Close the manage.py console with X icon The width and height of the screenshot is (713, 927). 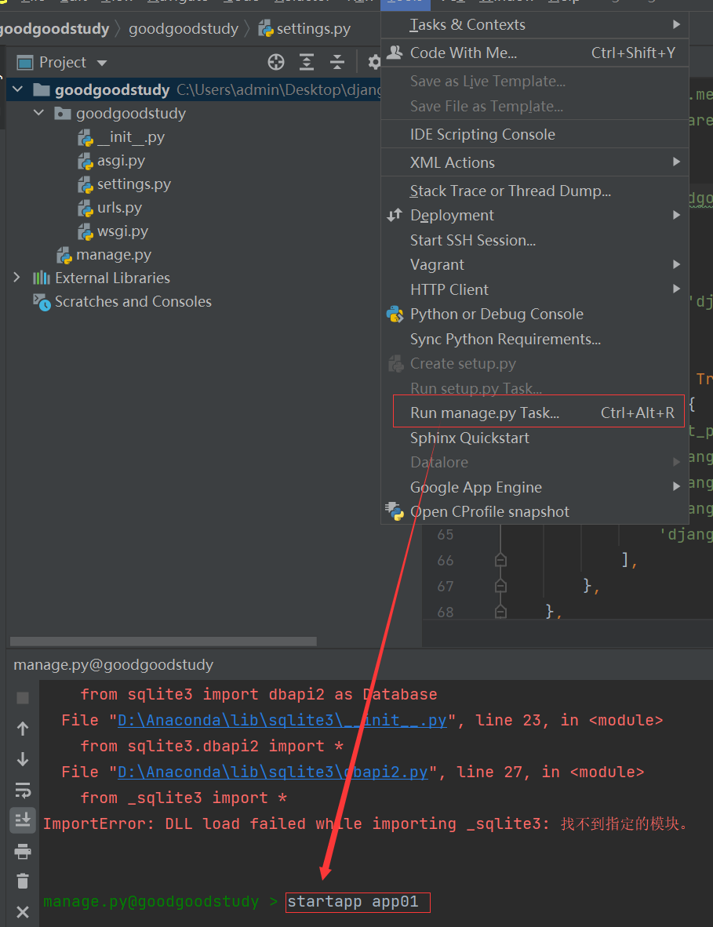click(23, 911)
